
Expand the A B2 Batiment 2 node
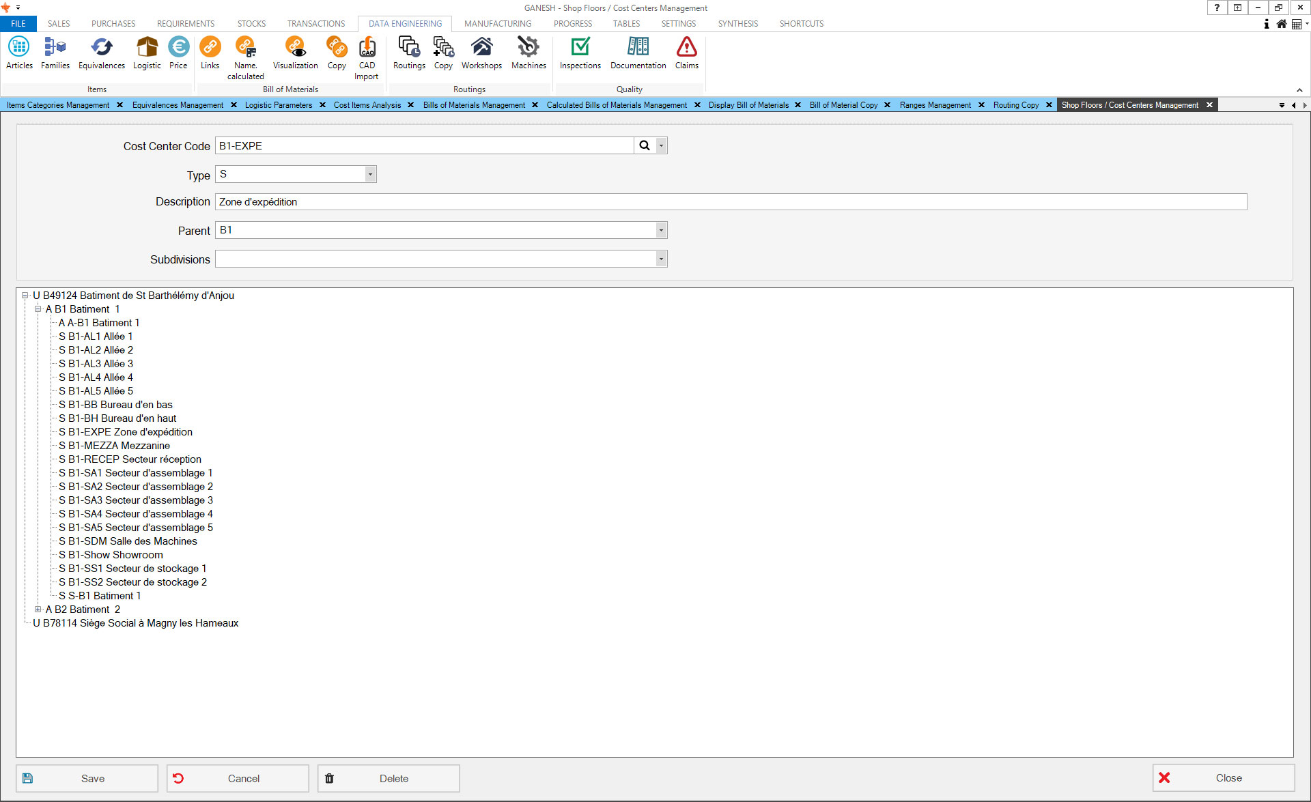[x=38, y=610]
